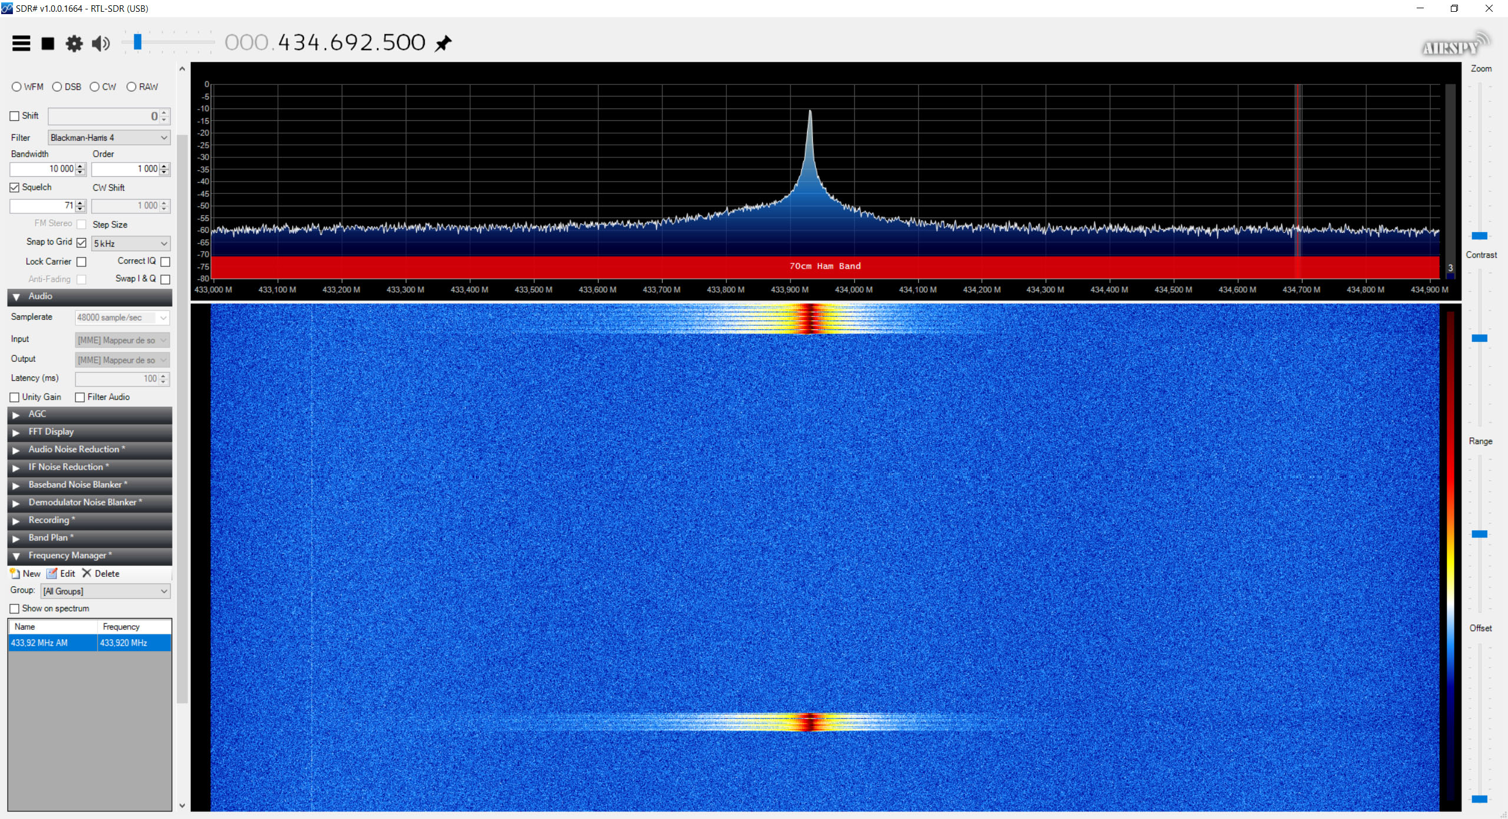Enable the Correct IQ checkbox
Screen dimensions: 1508x819
point(166,261)
